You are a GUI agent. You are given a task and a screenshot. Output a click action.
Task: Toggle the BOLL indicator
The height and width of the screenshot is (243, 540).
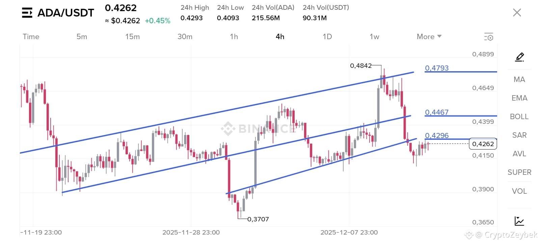(x=519, y=117)
